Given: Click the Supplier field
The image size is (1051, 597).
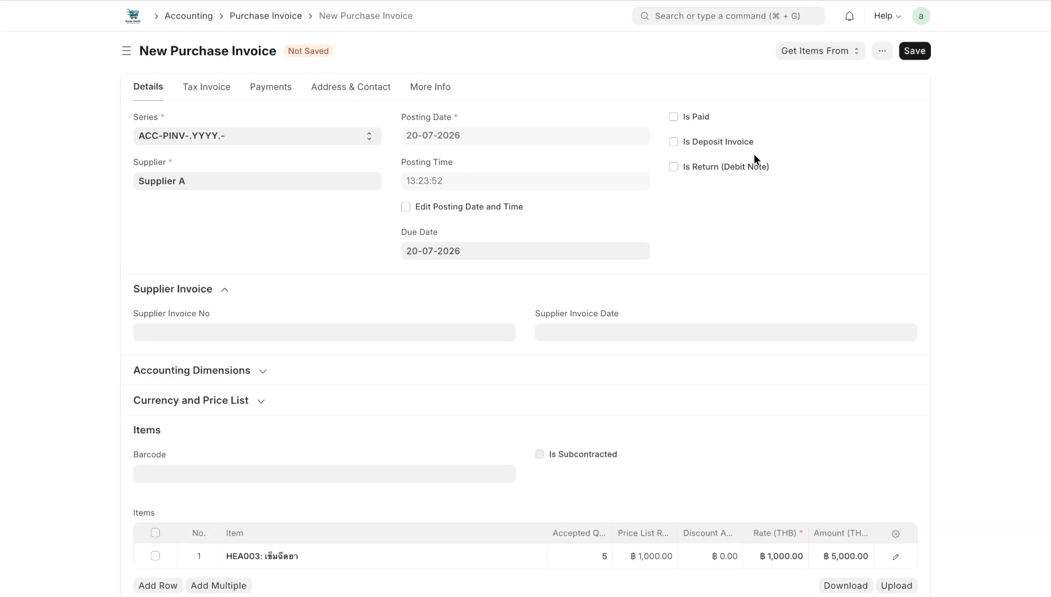Looking at the screenshot, I should tap(257, 181).
